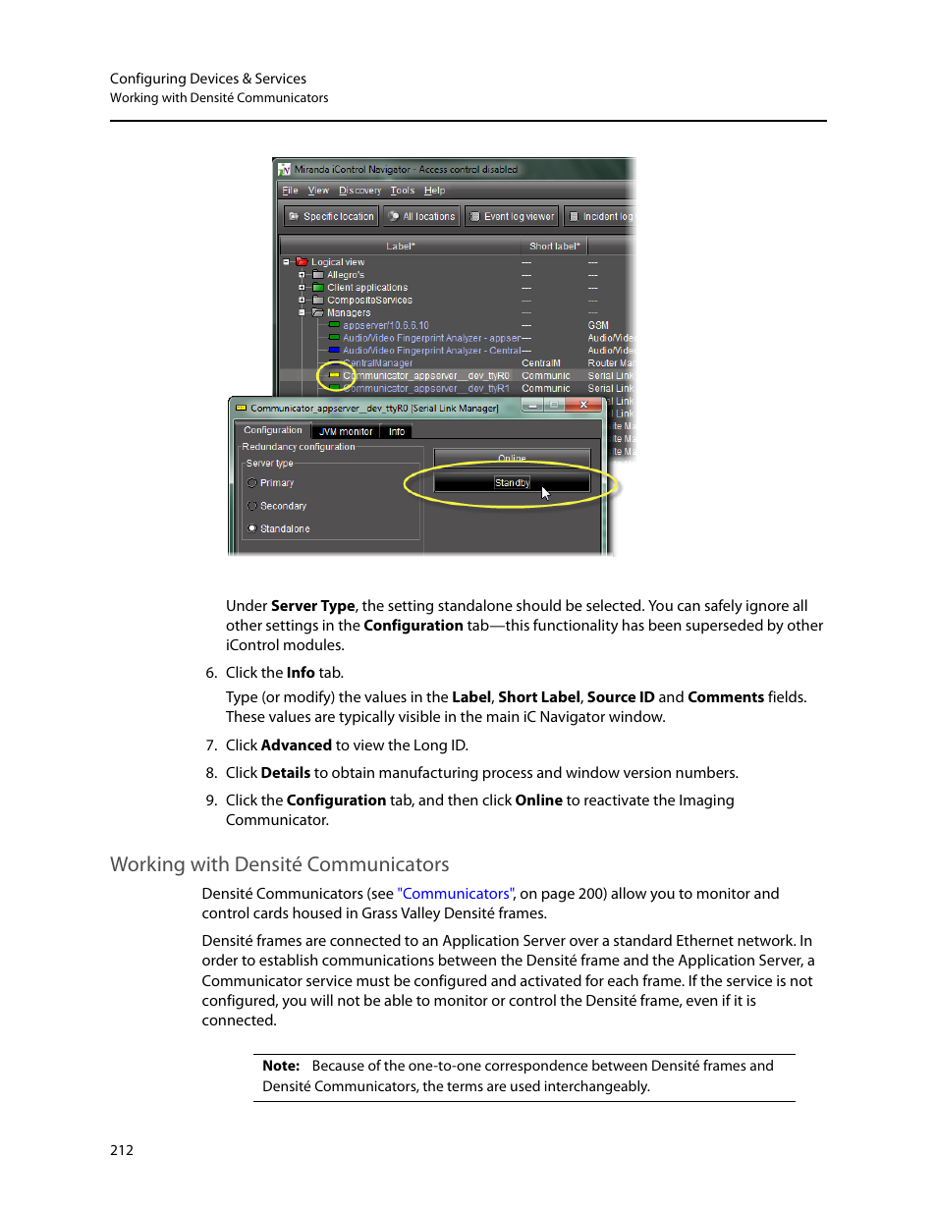The width and height of the screenshot is (937, 1213).
Task: Select the Standalone server type radio button
Action: (x=252, y=528)
